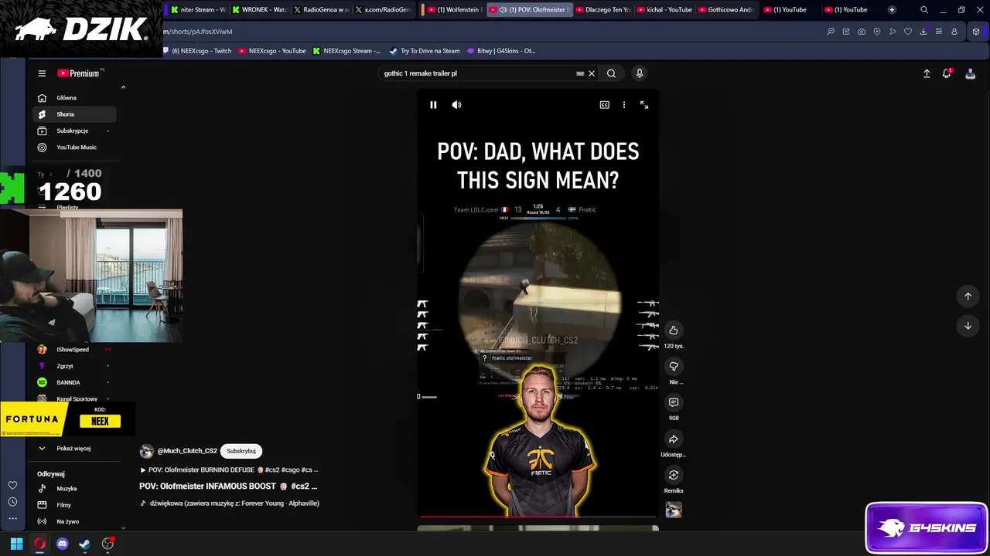Open the NEEXcsgo - Twitch bookmark
Screen dimensions: 990x556
point(197,51)
